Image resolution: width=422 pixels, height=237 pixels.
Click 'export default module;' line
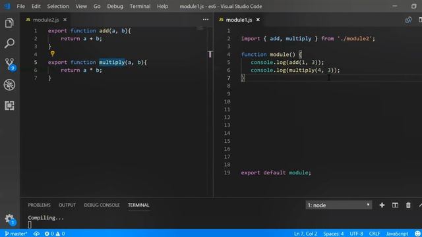pos(276,172)
